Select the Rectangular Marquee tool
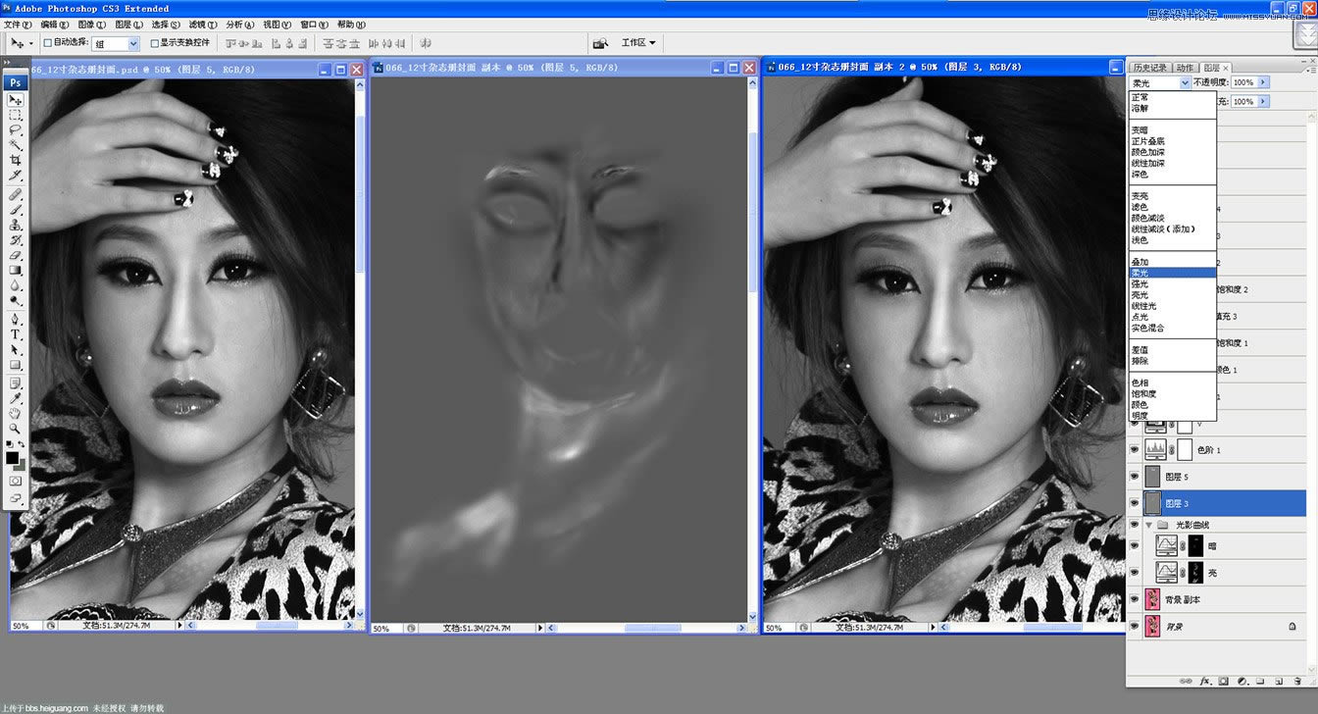The image size is (1318, 714). (x=16, y=115)
